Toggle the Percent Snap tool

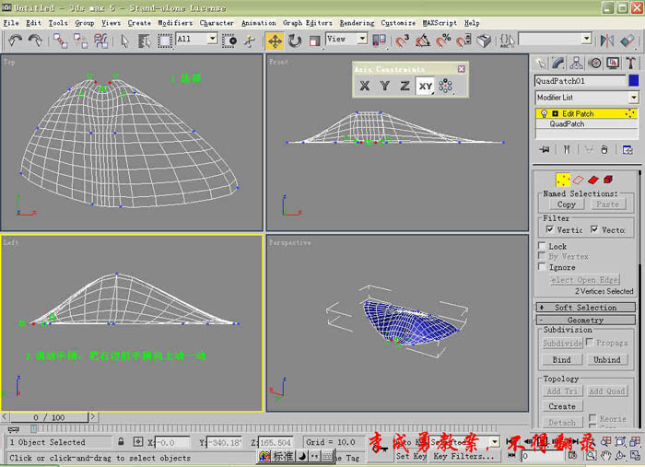[443, 41]
